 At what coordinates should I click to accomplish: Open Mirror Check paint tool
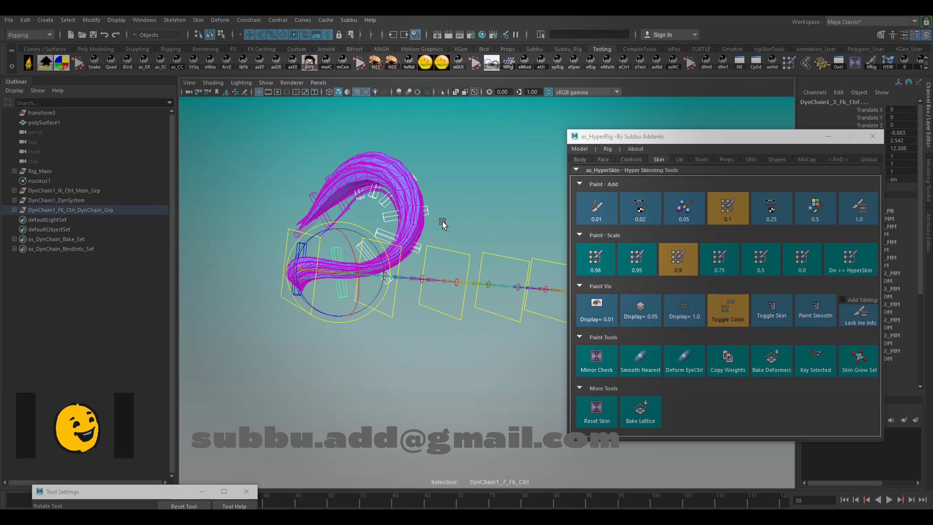click(x=596, y=361)
